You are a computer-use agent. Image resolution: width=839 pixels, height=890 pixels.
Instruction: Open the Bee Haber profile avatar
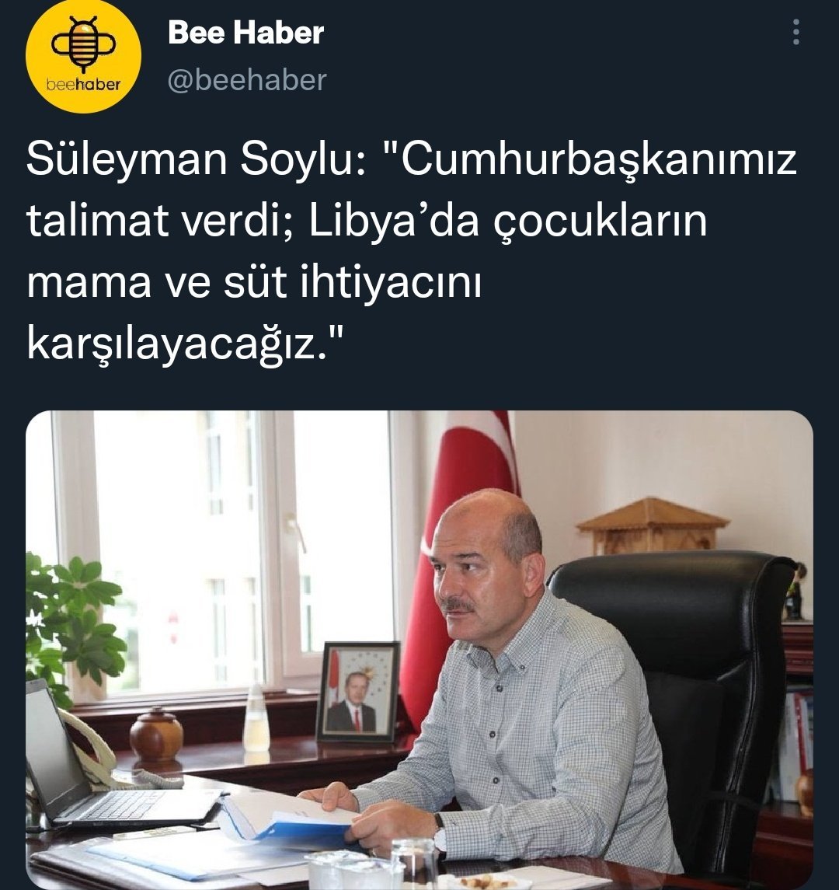coord(83,56)
